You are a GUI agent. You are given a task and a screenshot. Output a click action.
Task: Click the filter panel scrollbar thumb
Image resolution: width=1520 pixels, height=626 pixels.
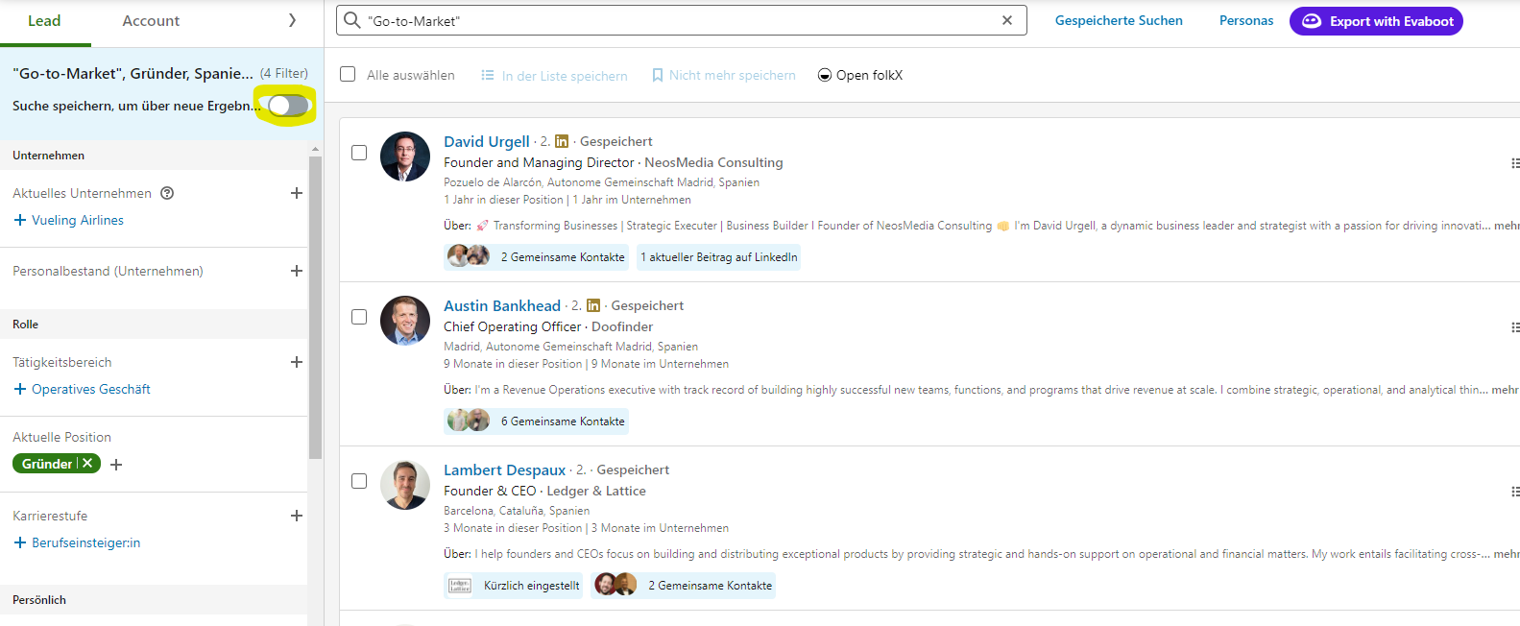click(x=315, y=307)
